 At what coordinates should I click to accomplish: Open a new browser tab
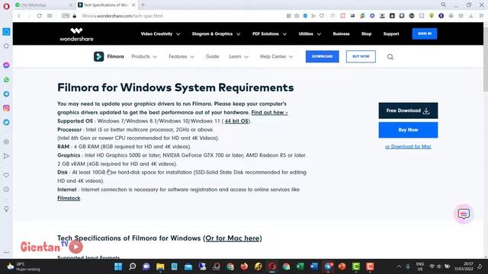[x=143, y=5]
